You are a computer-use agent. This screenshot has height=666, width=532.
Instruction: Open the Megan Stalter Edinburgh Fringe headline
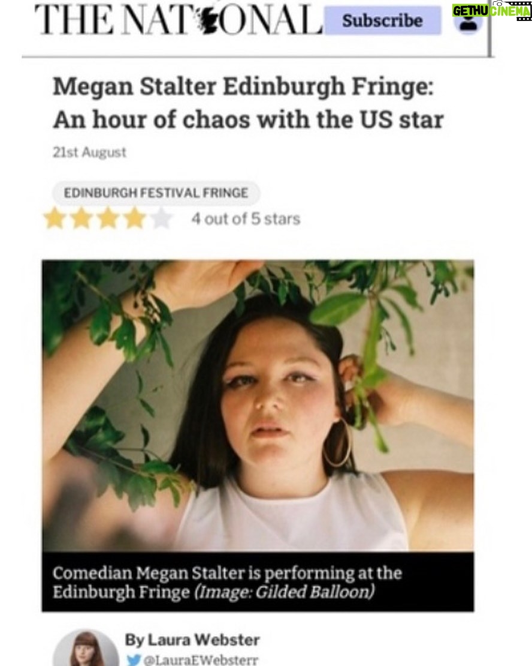click(248, 103)
